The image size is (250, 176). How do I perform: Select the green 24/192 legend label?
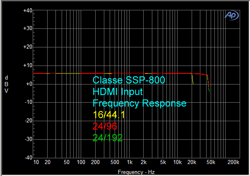point(108,138)
